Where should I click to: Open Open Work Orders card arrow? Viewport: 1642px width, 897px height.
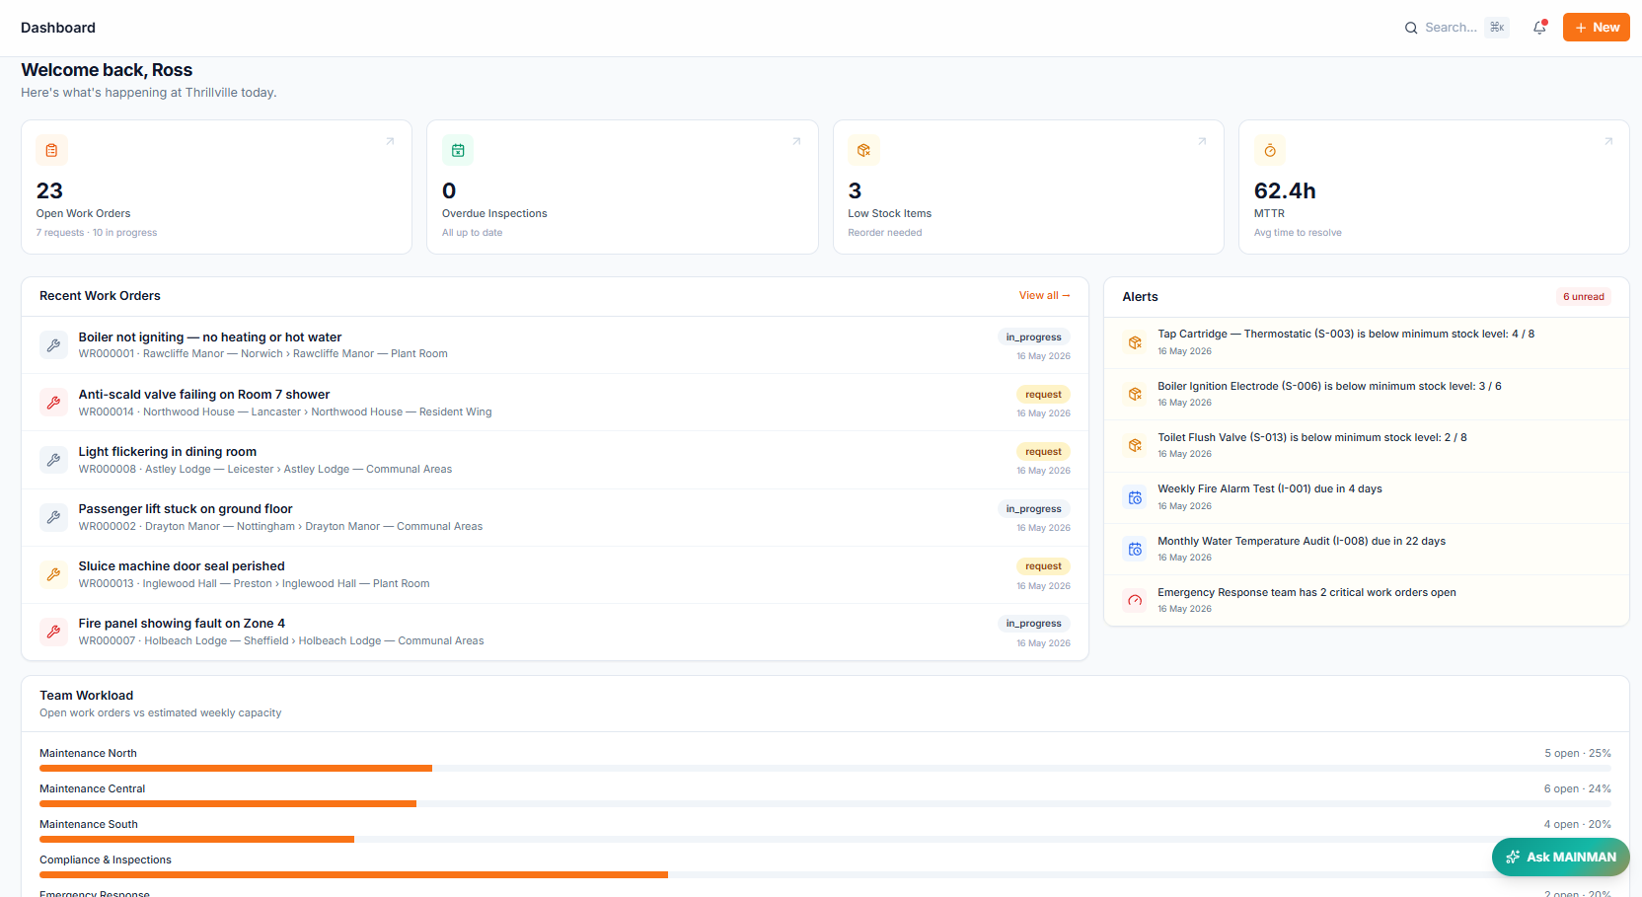390,141
